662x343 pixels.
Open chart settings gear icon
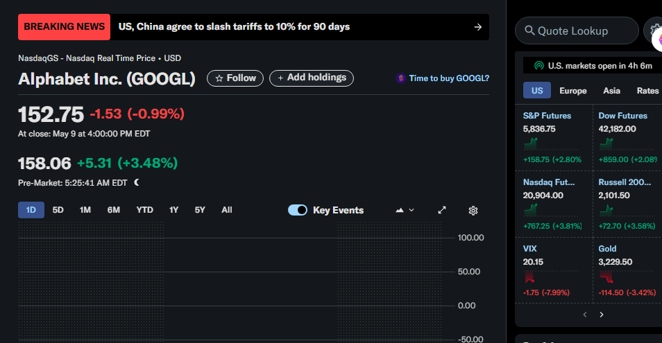point(473,211)
